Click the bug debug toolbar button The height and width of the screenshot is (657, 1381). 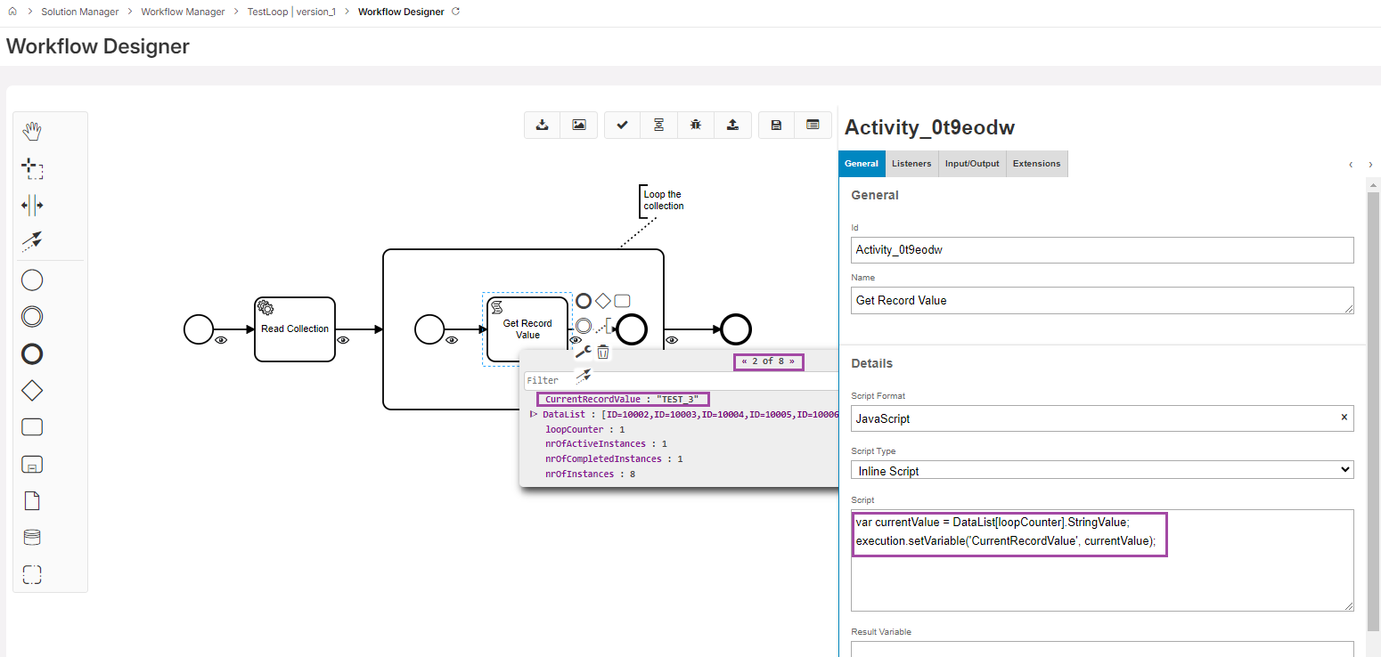click(696, 125)
